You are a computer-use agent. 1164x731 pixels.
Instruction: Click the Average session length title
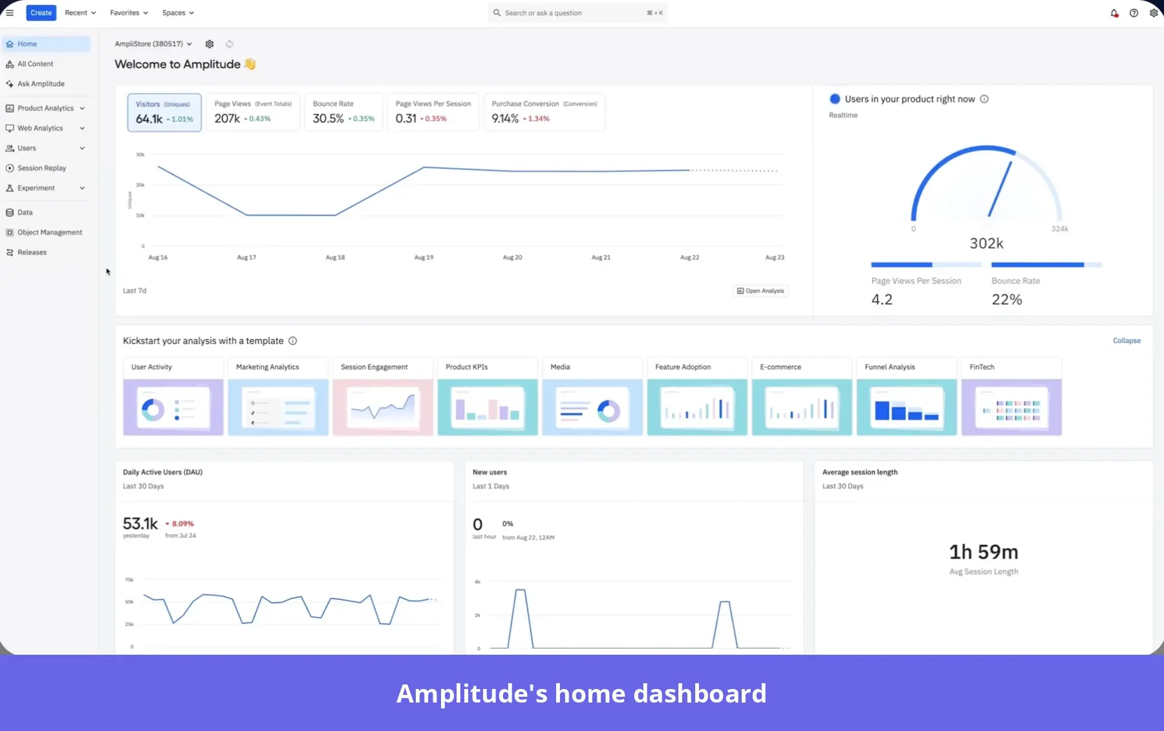pyautogui.click(x=860, y=472)
